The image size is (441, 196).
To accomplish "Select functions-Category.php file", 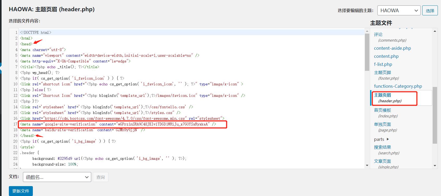I will pyautogui.click(x=398, y=86).
